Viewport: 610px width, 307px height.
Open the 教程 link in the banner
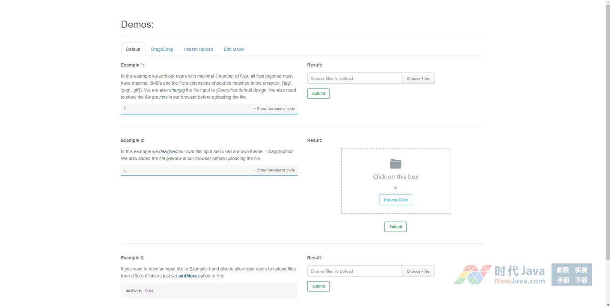(562, 270)
